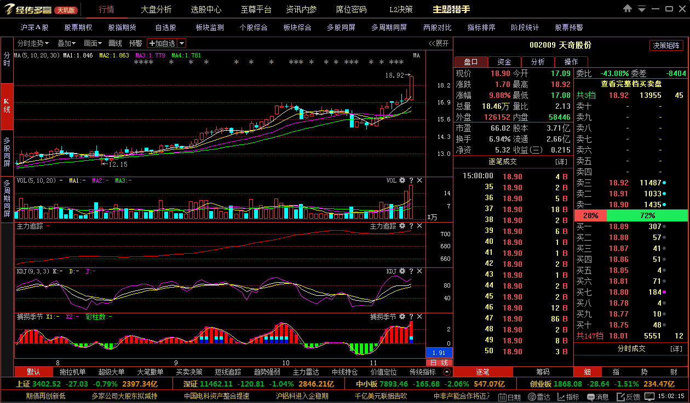Click the 决策矩阵 button
Screen dimensions: 690x403
666,45
